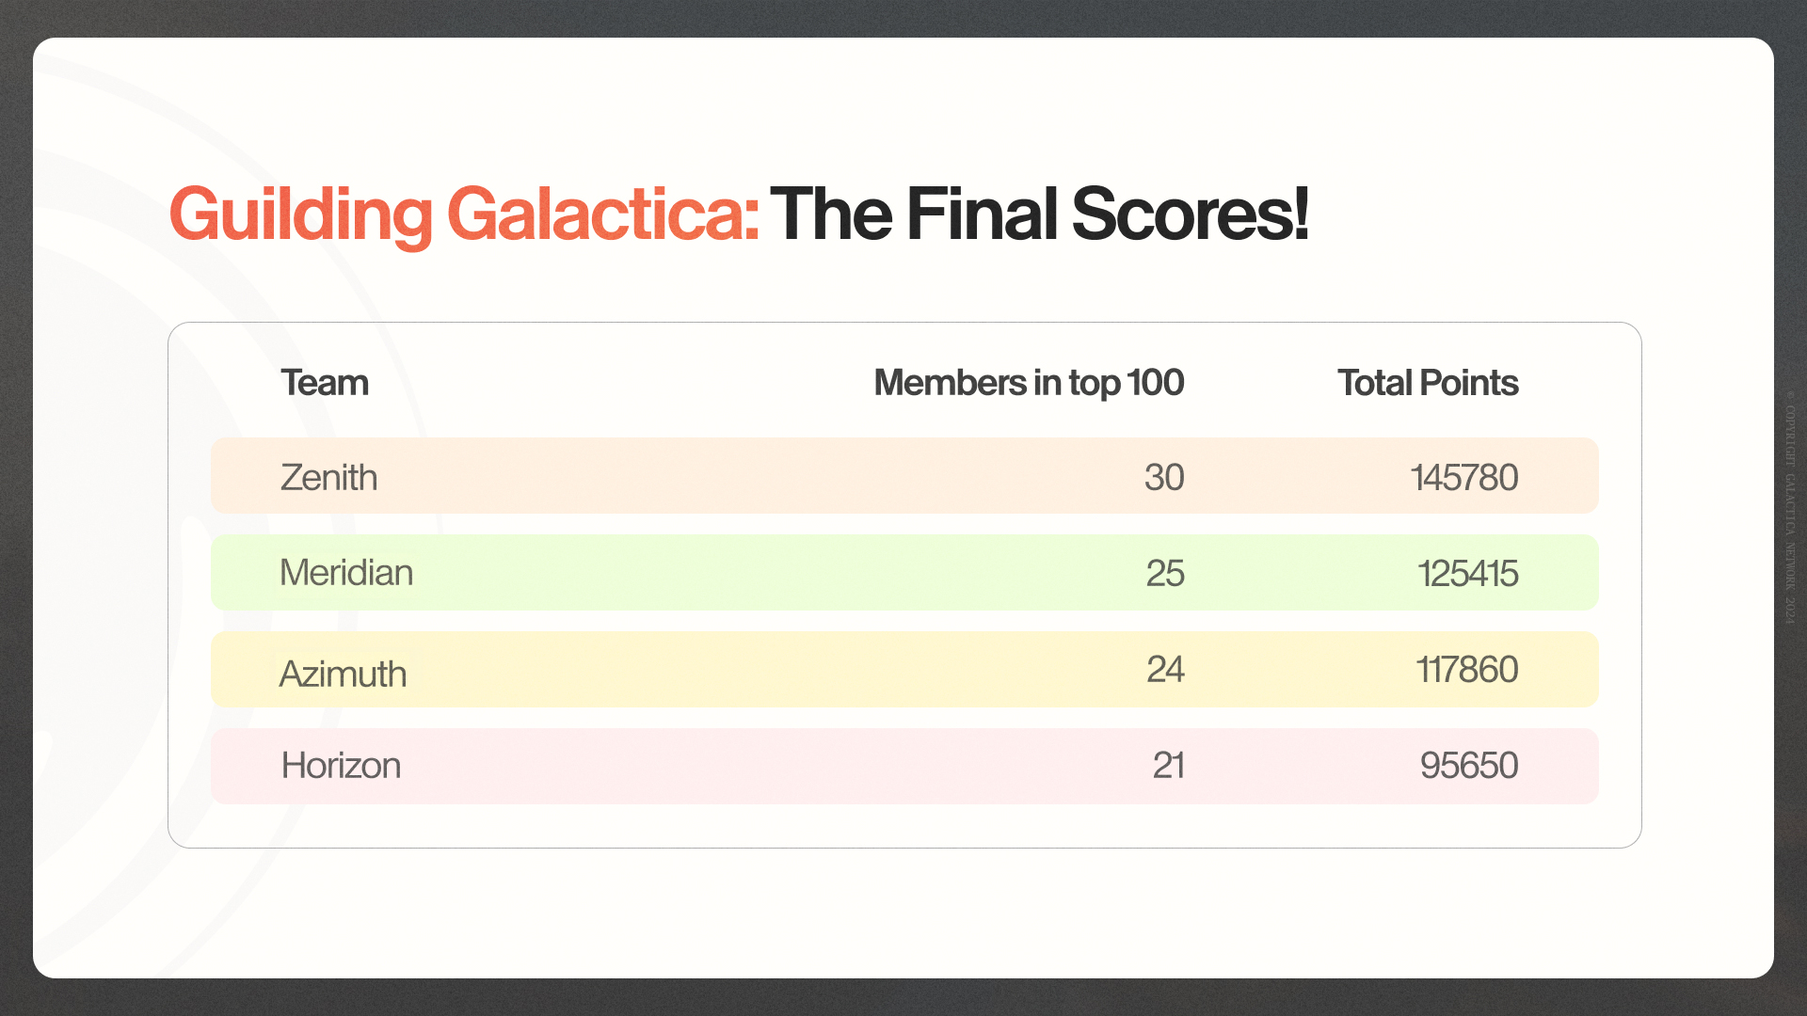Click Meridian's total points 125415
This screenshot has width=1807, height=1016.
(x=1468, y=573)
